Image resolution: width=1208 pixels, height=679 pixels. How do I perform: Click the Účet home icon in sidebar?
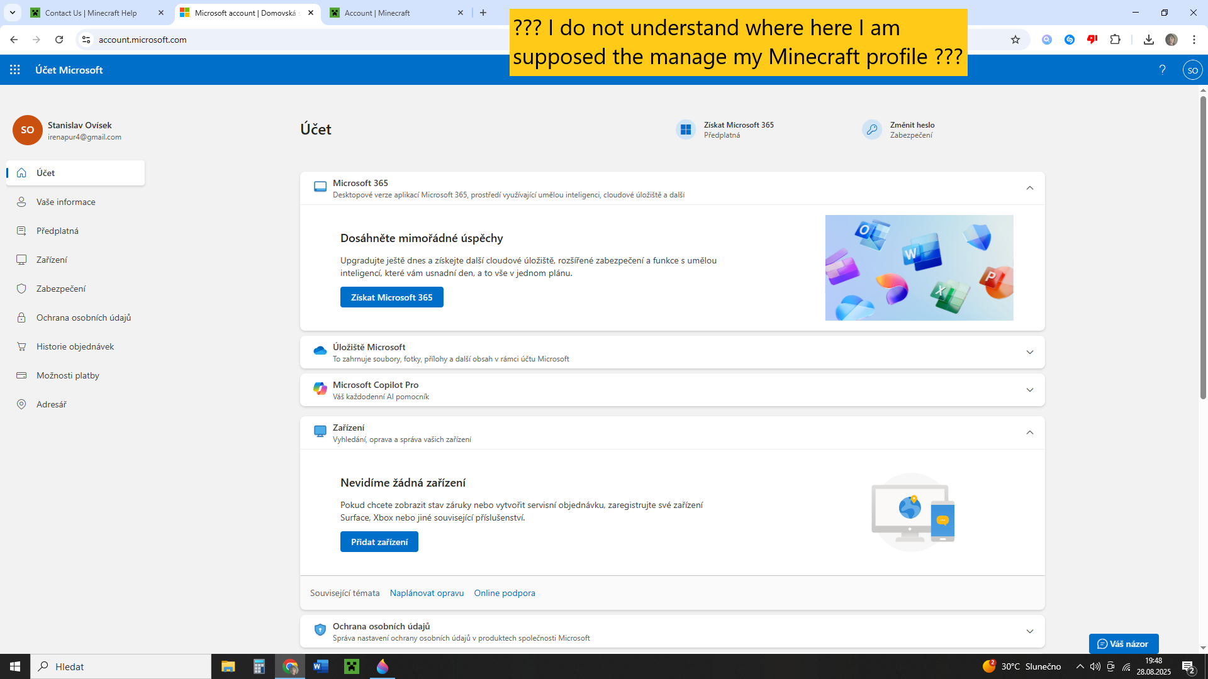(21, 173)
